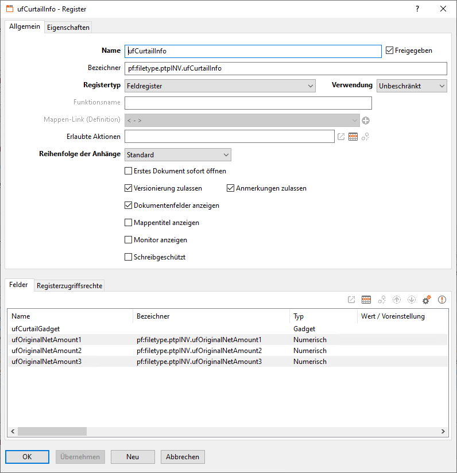Click the Funktionsname input field

click(x=248, y=103)
